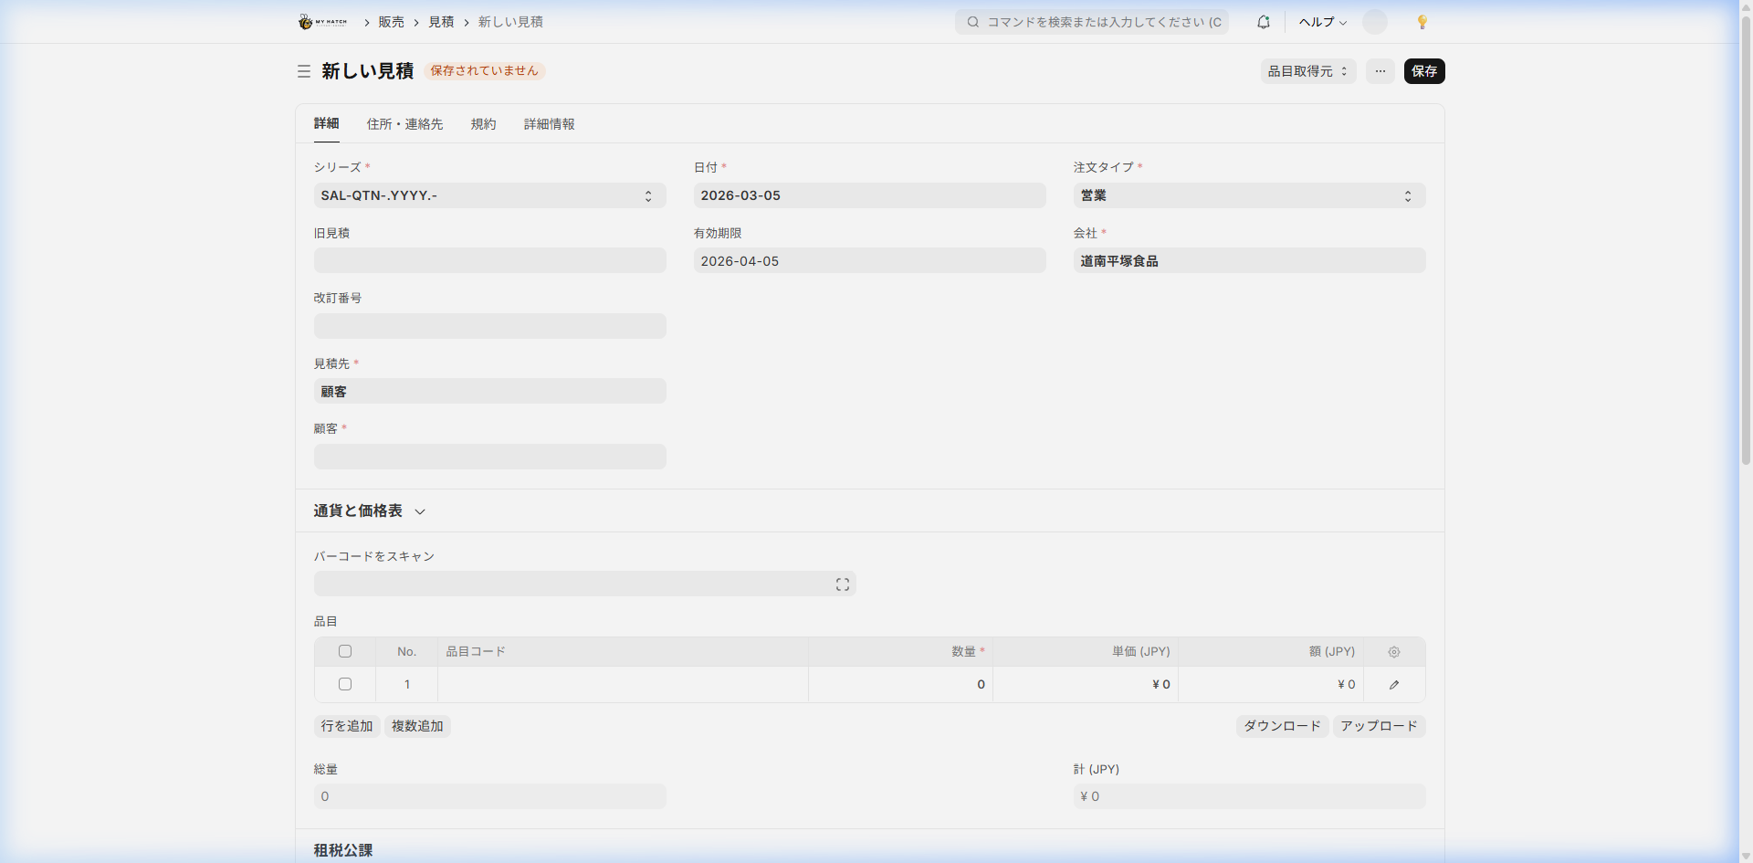
Task: Toggle the sidebar hamburger menu icon
Action: pyautogui.click(x=304, y=71)
